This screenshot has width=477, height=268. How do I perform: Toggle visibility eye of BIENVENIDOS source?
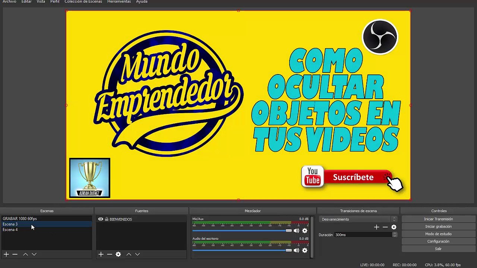click(x=101, y=219)
